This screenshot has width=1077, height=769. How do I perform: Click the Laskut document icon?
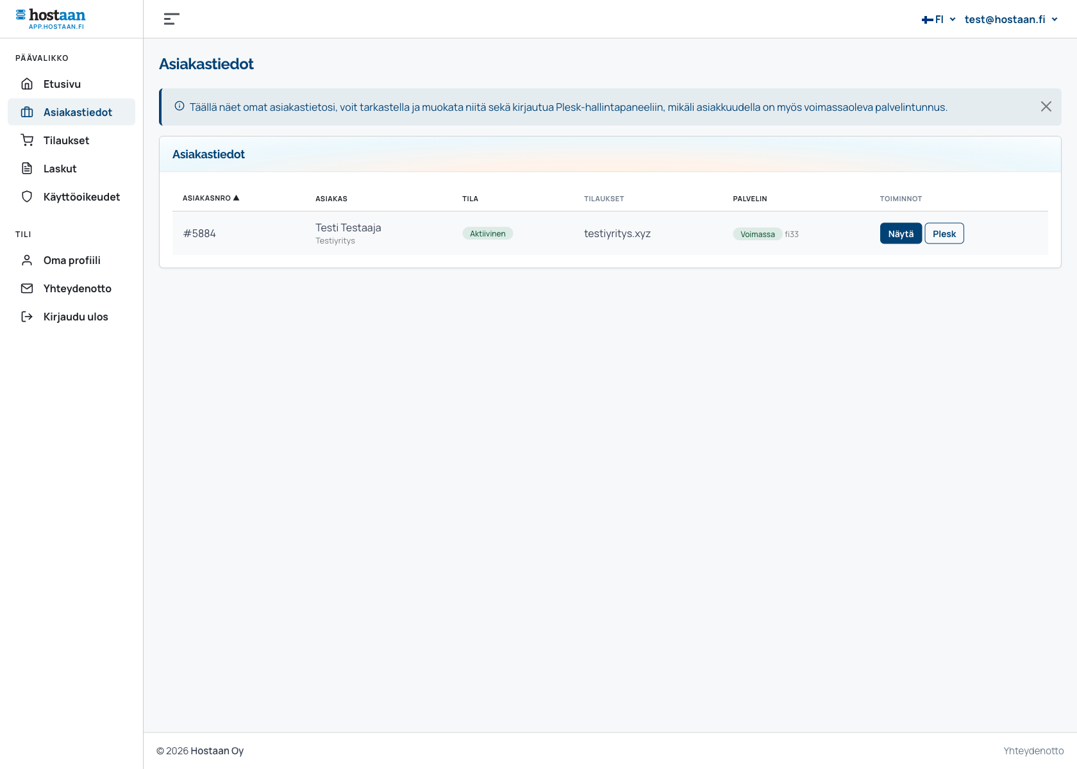pos(27,169)
